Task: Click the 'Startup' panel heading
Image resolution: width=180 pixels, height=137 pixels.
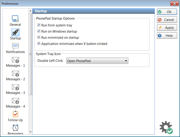Action: tap(41, 11)
